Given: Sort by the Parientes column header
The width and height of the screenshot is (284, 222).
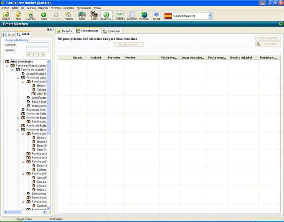Looking at the screenshot, I should click(x=114, y=57).
